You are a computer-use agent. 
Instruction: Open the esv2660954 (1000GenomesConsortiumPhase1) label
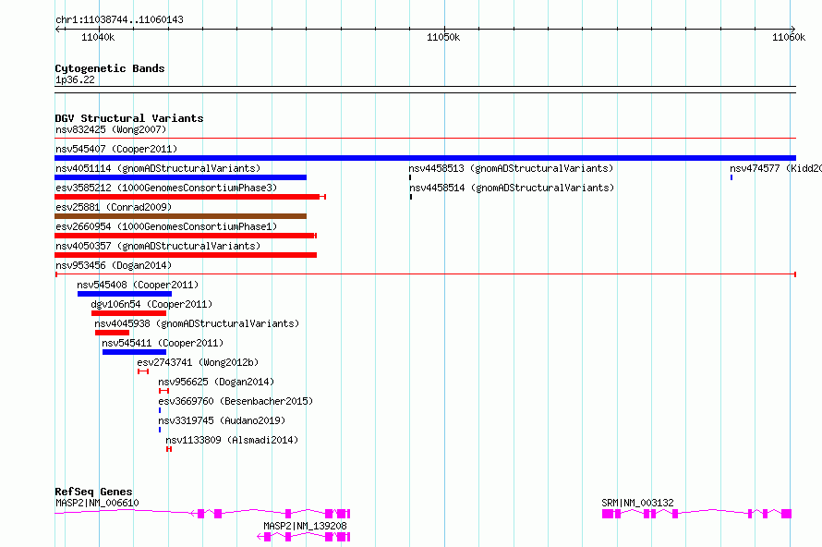pyautogui.click(x=166, y=226)
